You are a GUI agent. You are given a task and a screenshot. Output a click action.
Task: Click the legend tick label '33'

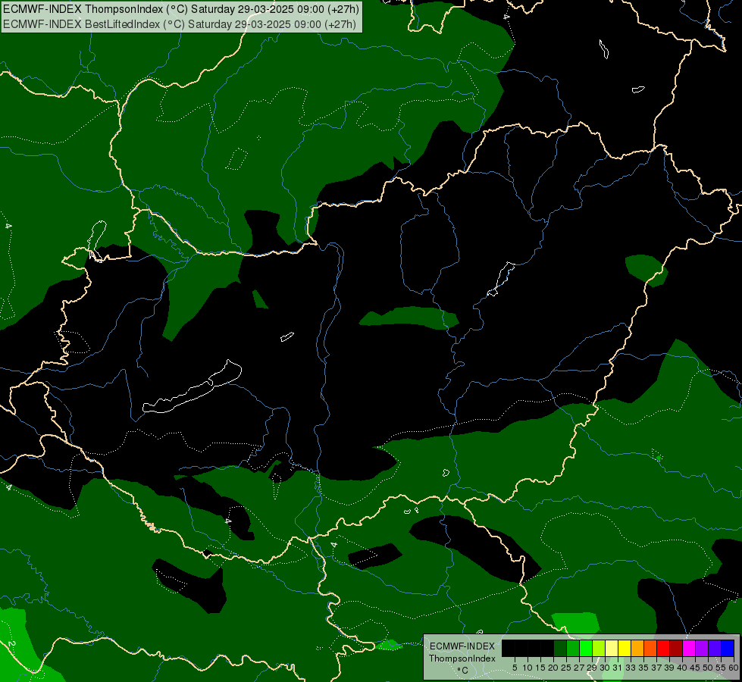click(x=631, y=668)
